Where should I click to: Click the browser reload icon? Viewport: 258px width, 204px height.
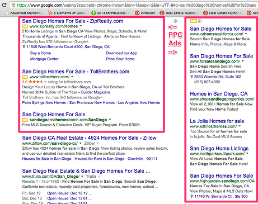coord(4,5)
